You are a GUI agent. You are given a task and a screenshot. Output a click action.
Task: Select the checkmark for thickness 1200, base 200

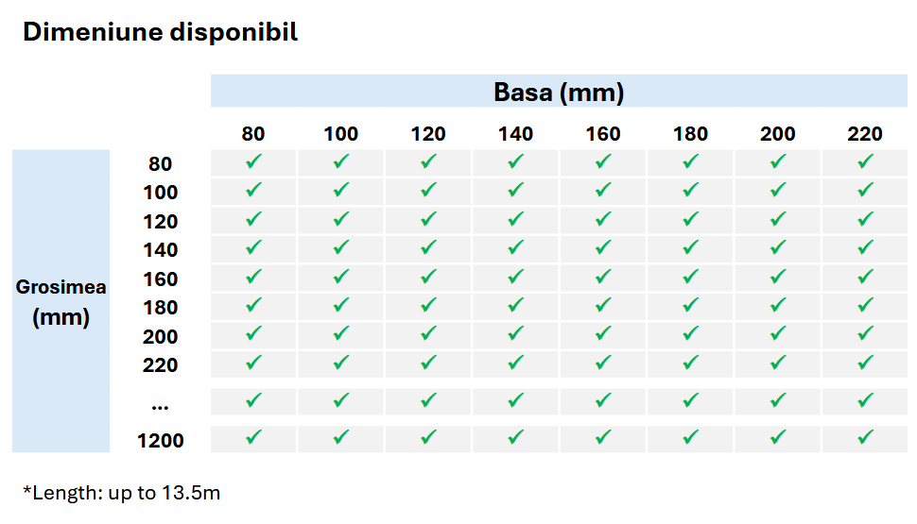(x=778, y=438)
